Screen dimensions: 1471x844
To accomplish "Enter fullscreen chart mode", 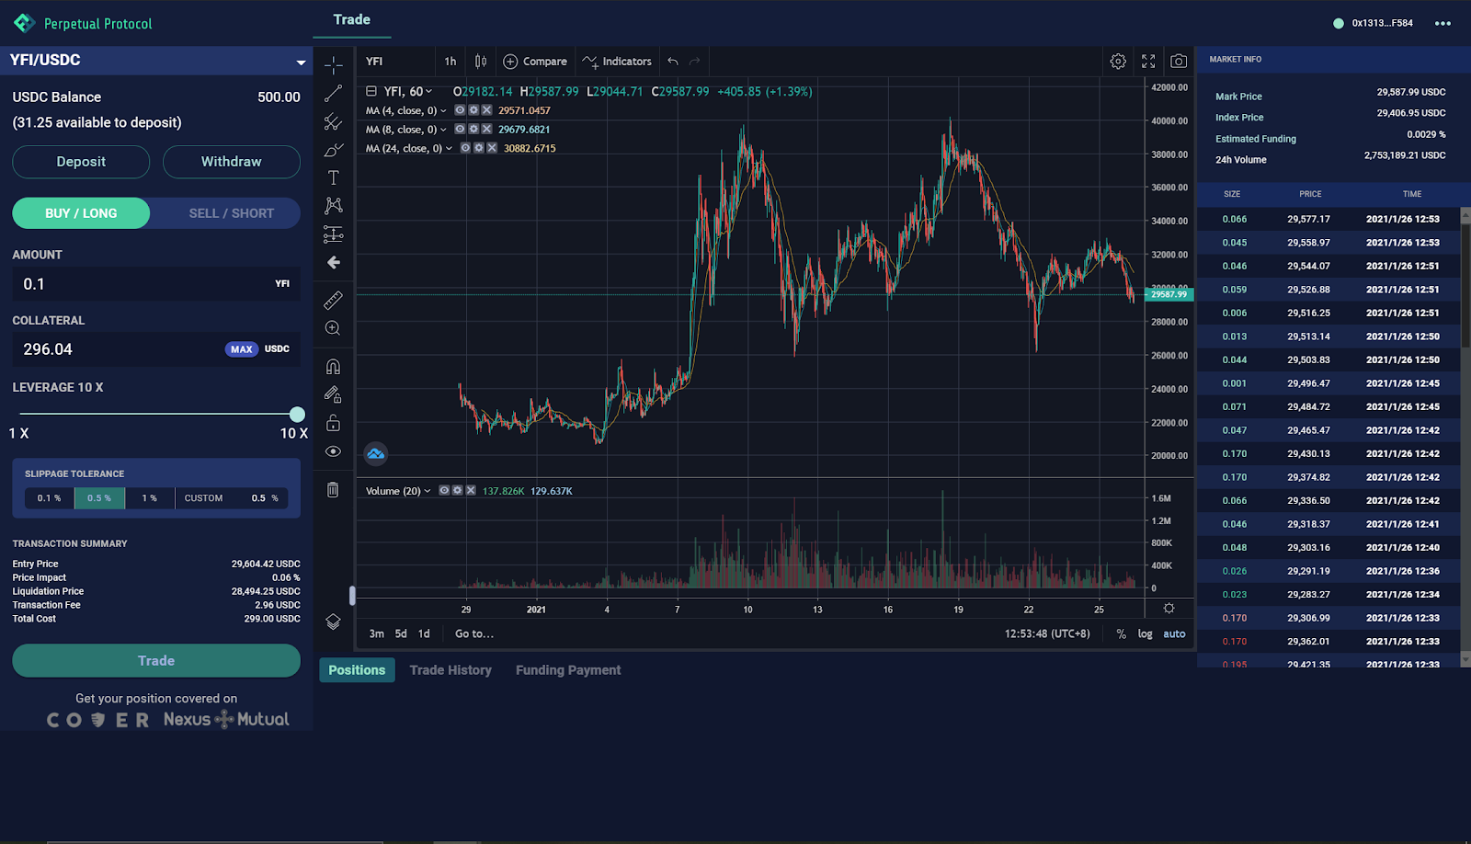I will (1148, 62).
